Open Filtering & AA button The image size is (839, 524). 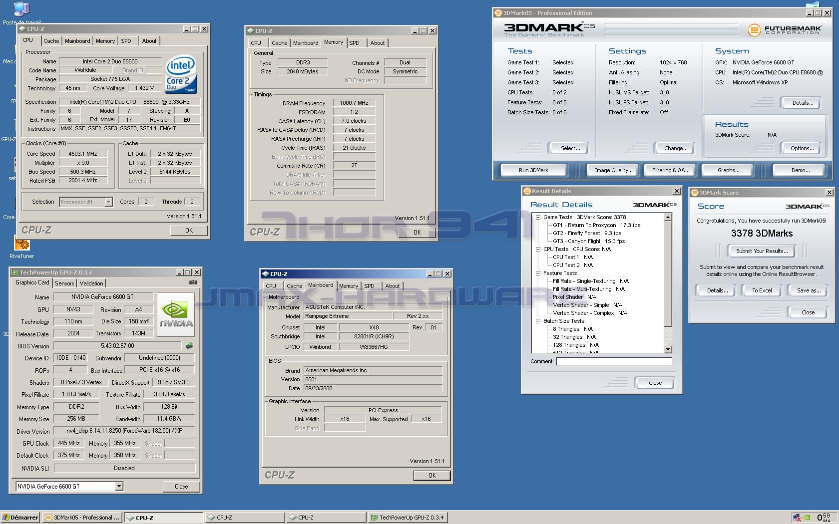(x=670, y=170)
